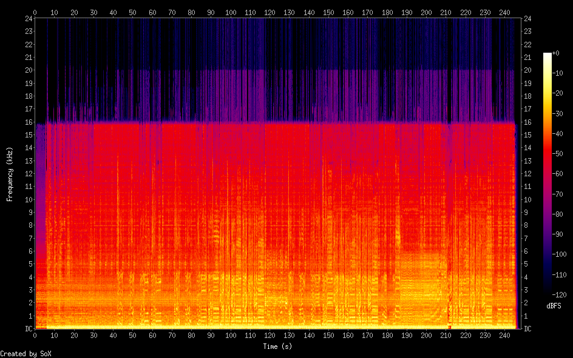Click the 200 tick on bottom time axis

coord(426,336)
